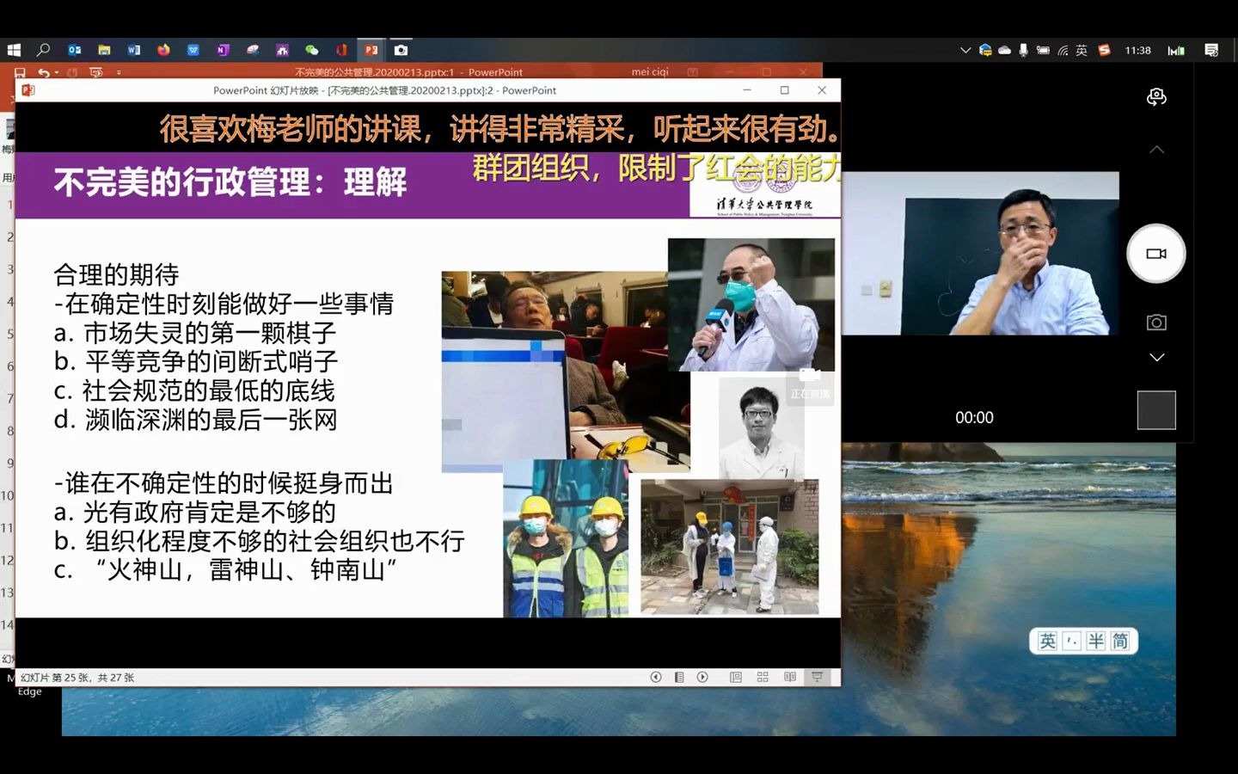Click the slide title 不完美的行政管理：理解
The height and width of the screenshot is (774, 1238).
230,182
